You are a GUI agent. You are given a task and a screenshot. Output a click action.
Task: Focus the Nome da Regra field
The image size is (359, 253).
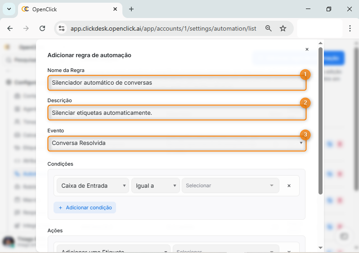click(x=176, y=83)
